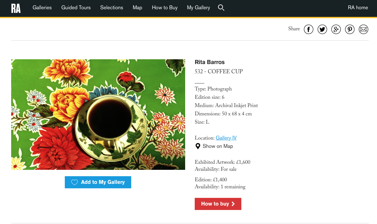The image size is (377, 224).
Task: Click Type: Photograph text
Action: pos(213,89)
